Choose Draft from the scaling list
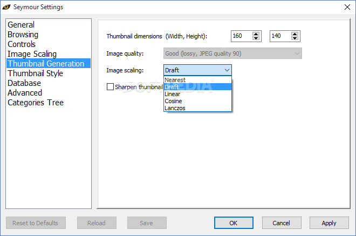356x236 pixels. coord(197,87)
